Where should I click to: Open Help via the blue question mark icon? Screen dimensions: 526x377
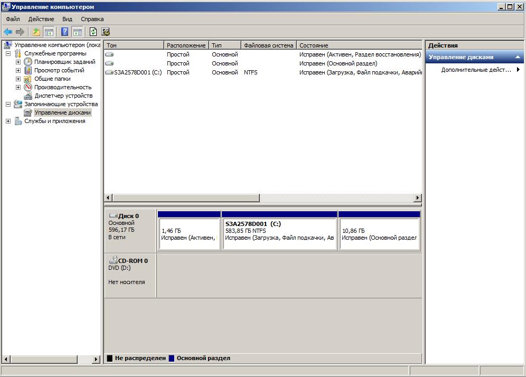tap(65, 32)
